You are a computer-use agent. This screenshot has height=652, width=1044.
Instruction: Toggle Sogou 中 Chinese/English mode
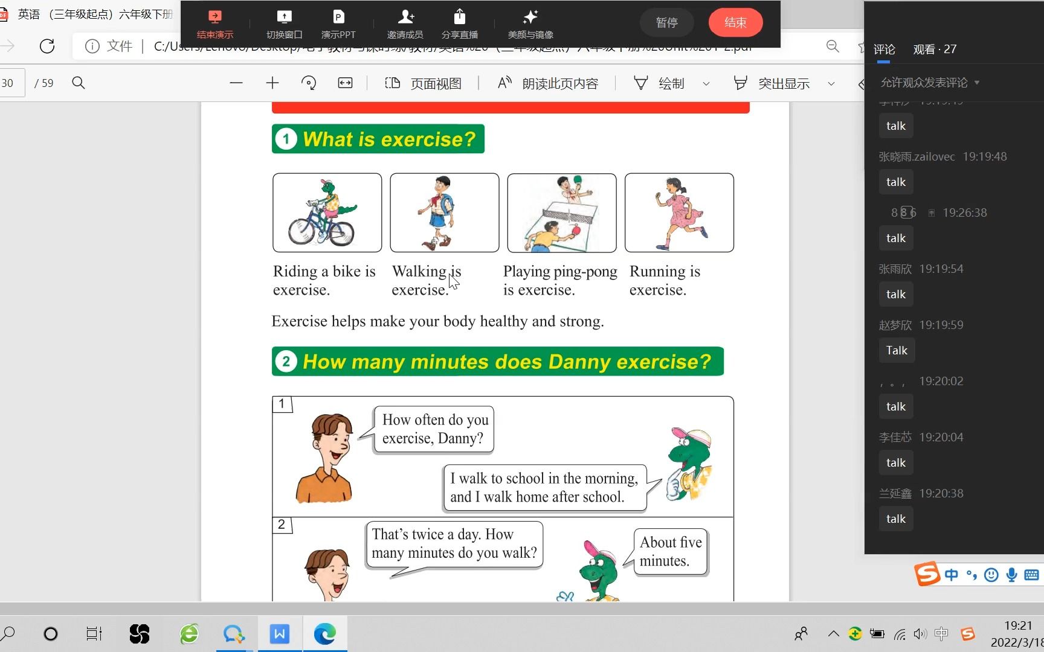(x=952, y=575)
